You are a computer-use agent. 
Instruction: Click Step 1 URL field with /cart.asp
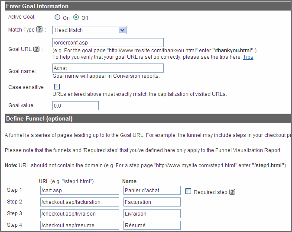click(x=79, y=191)
